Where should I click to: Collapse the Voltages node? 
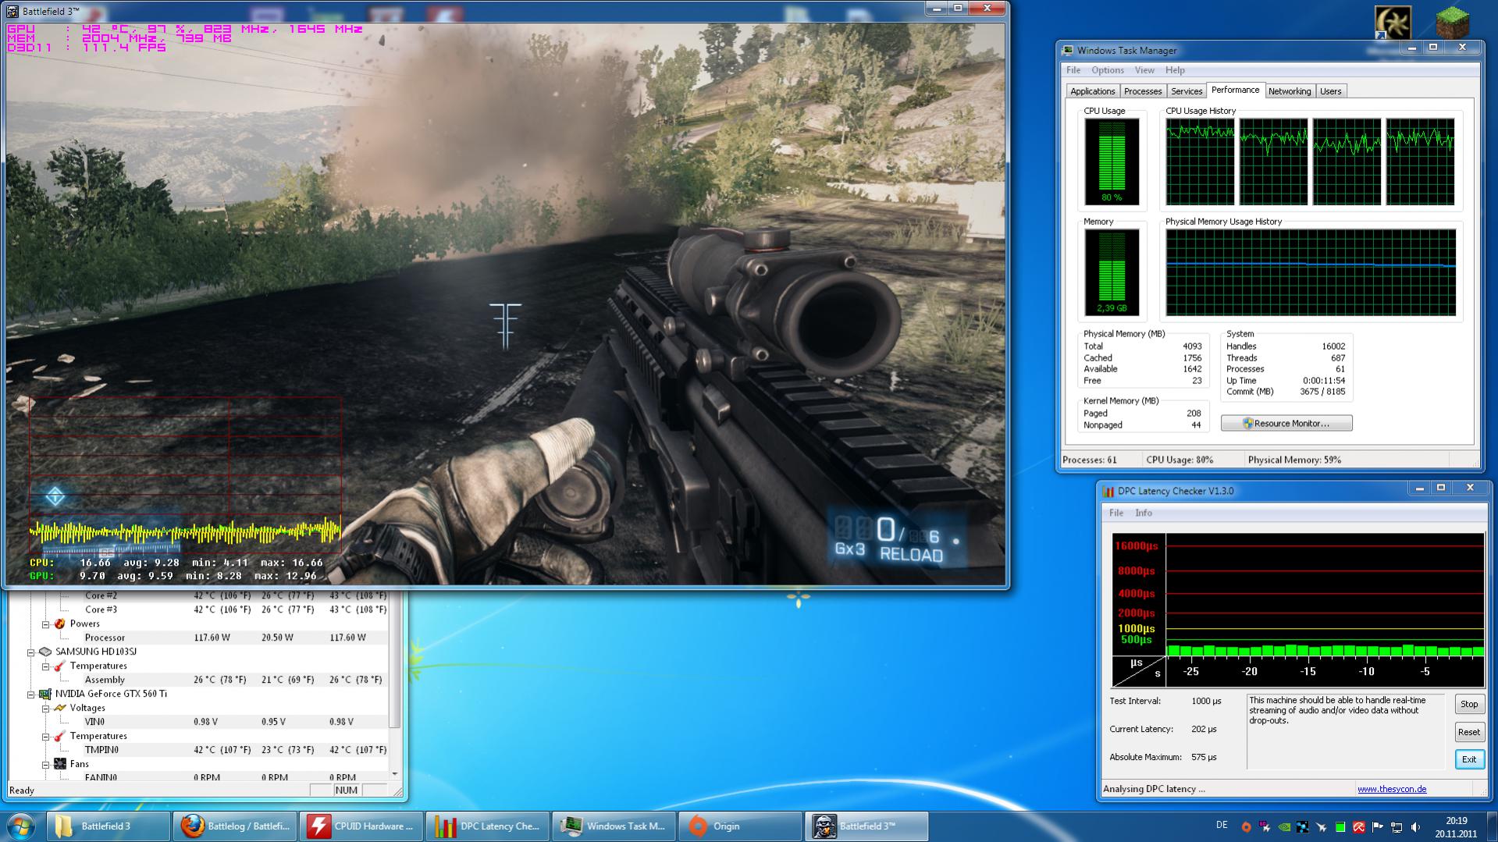46,709
